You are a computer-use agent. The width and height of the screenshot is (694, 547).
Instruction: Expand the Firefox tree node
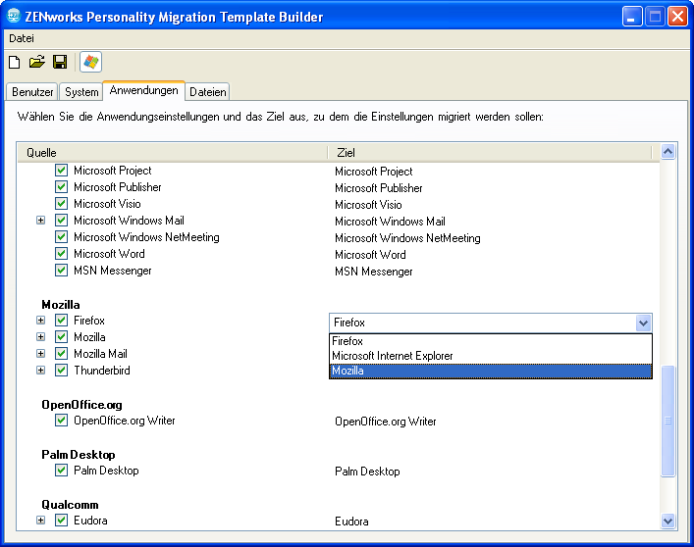click(40, 321)
